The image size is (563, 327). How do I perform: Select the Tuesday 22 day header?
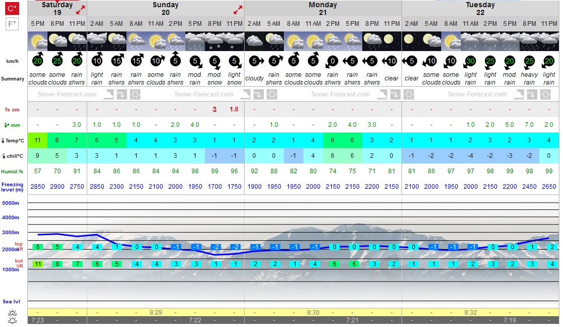pos(480,9)
